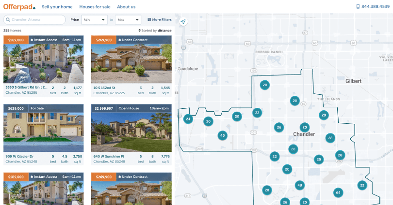Open listing 10 S 132nd St
The height and width of the screenshot is (205, 393).
coord(104,88)
